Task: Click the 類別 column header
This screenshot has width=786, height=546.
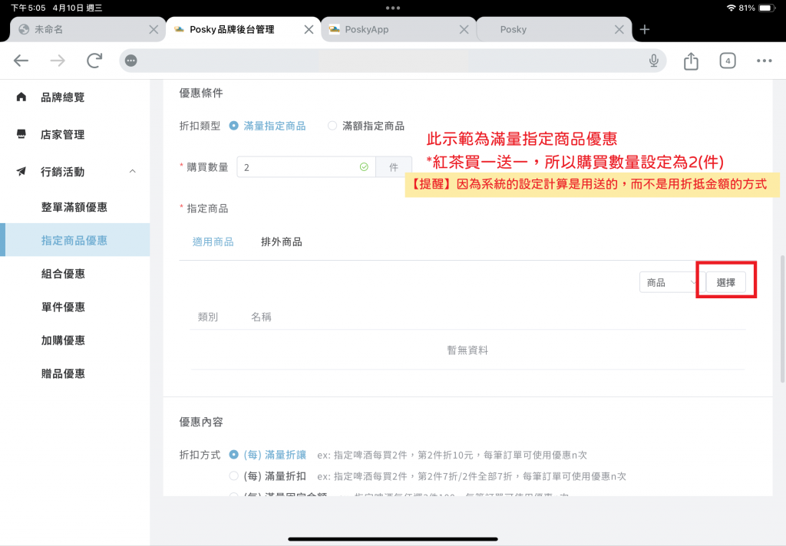Action: click(x=208, y=317)
